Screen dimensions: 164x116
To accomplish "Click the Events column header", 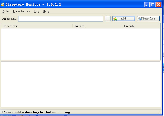I will coord(97,26).
